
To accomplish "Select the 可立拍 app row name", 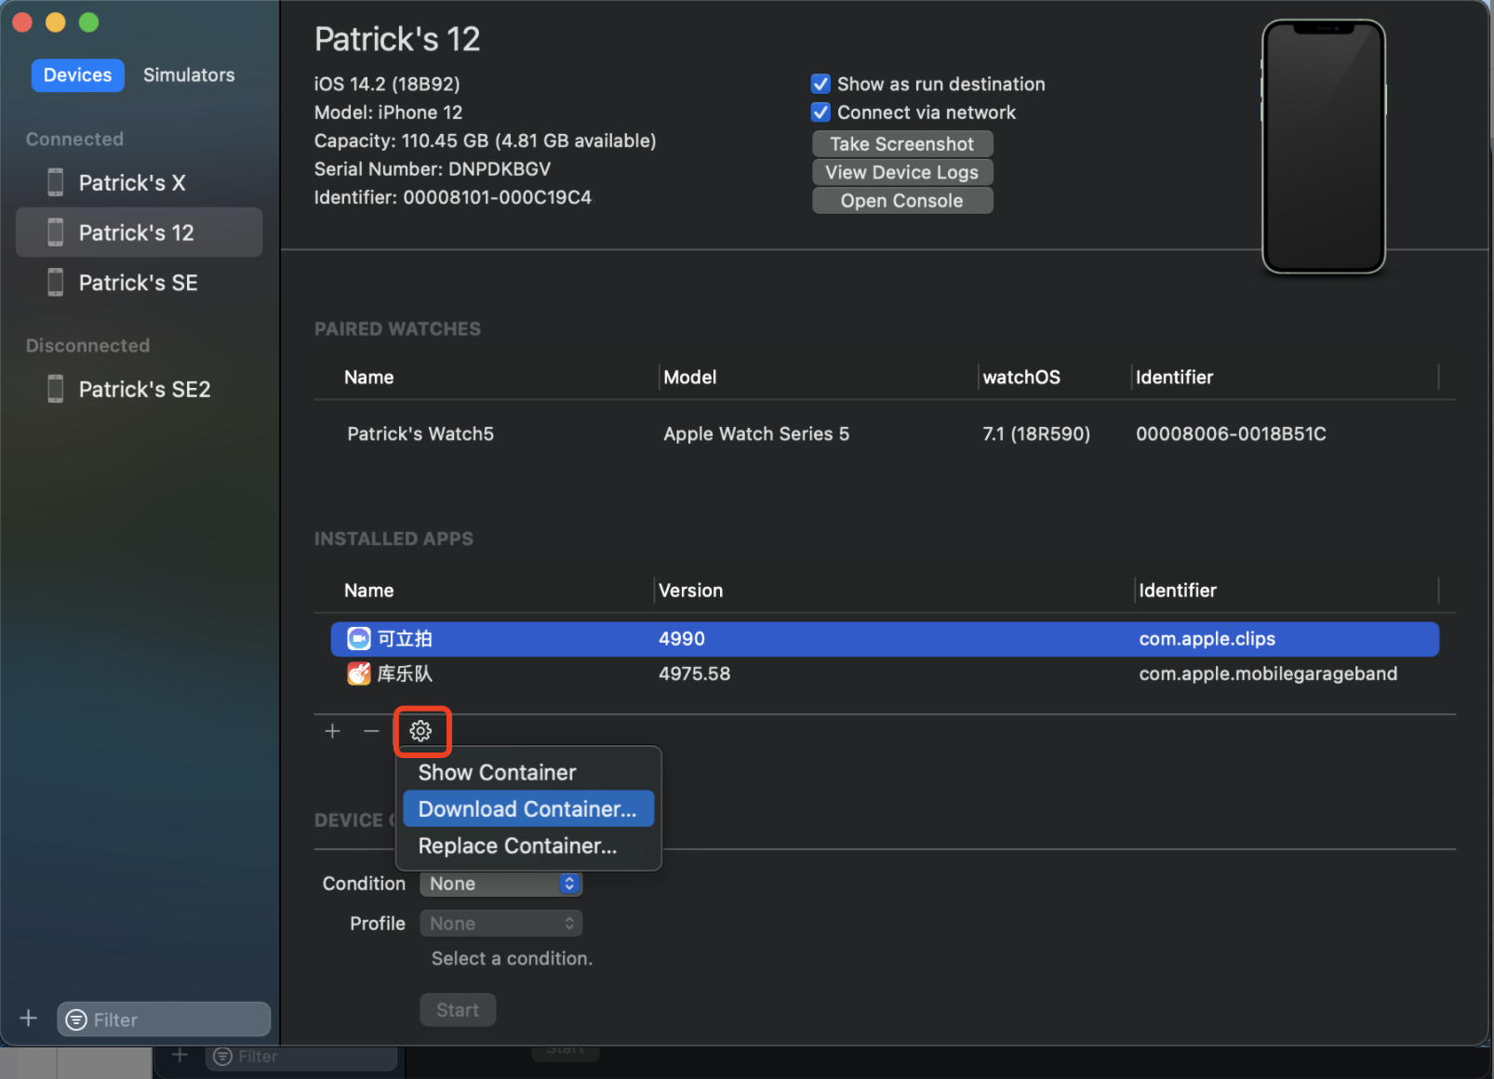I will (x=405, y=639).
